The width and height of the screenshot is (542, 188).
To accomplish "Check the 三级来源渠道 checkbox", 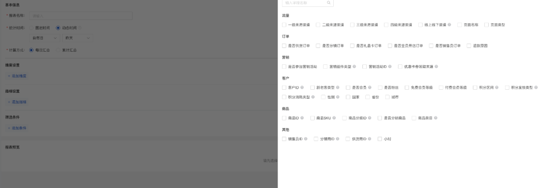I will [352, 25].
